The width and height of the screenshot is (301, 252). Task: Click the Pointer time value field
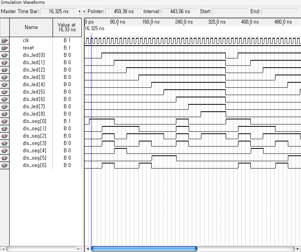click(123, 12)
